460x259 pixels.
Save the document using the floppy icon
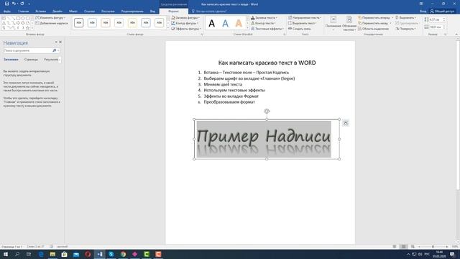(x=6, y=4)
